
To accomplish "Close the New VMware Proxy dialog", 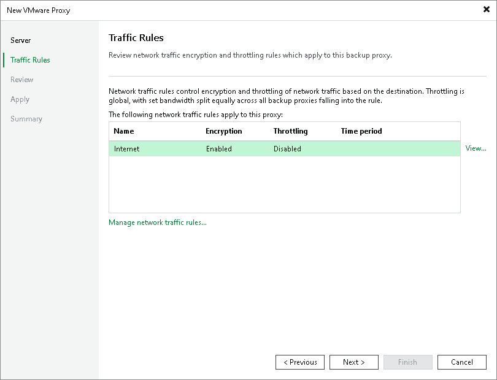I will click(486, 10).
